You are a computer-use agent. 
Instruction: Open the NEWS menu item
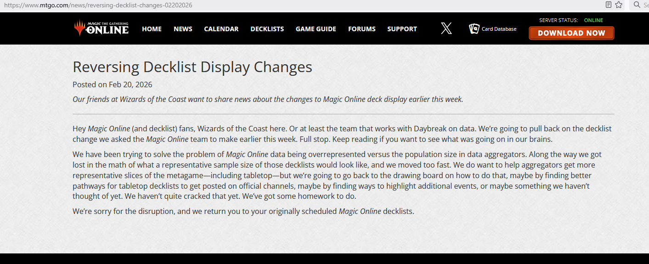(x=183, y=29)
